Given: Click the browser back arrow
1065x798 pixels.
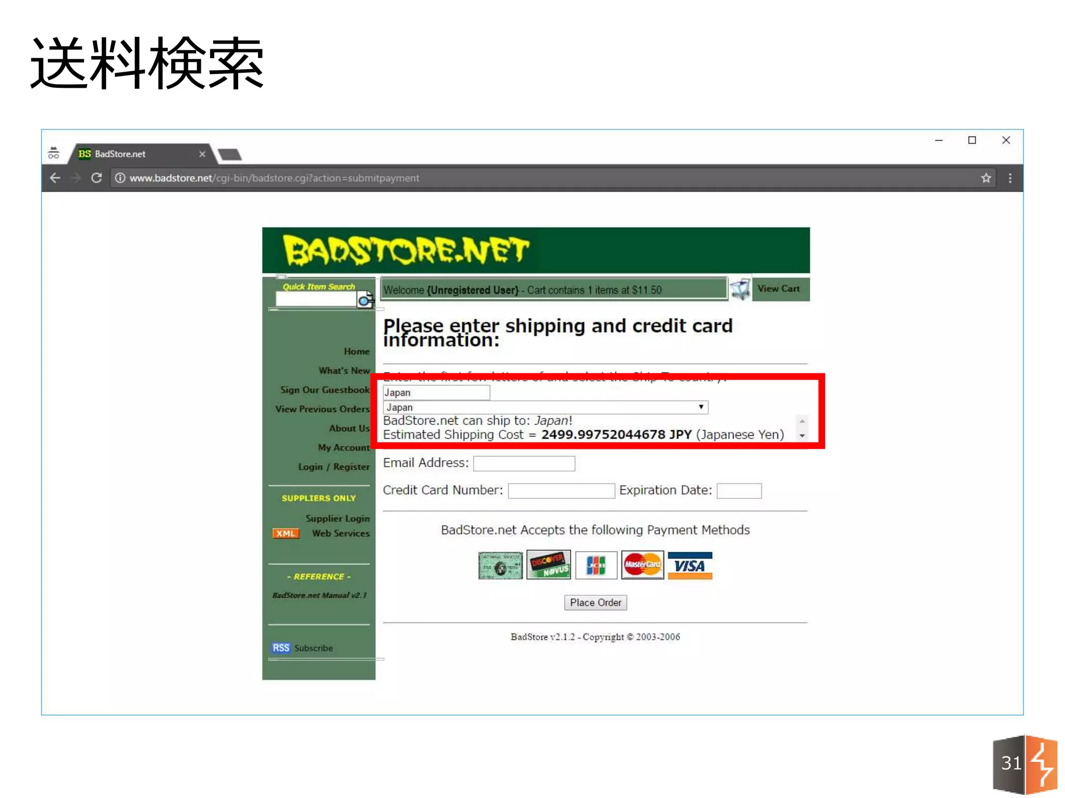Looking at the screenshot, I should 55,178.
